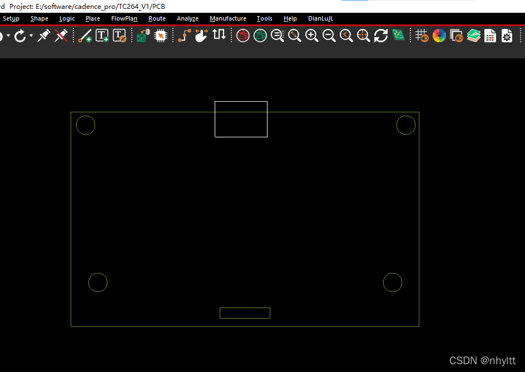Activate the Add Connect routing tool
The width and height of the screenshot is (525, 372).
coord(184,36)
